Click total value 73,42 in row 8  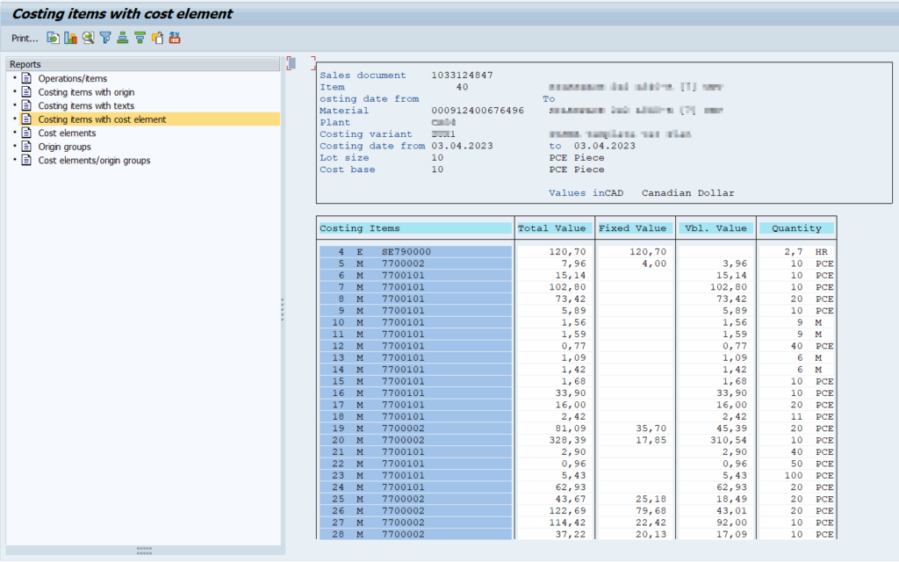[571, 299]
